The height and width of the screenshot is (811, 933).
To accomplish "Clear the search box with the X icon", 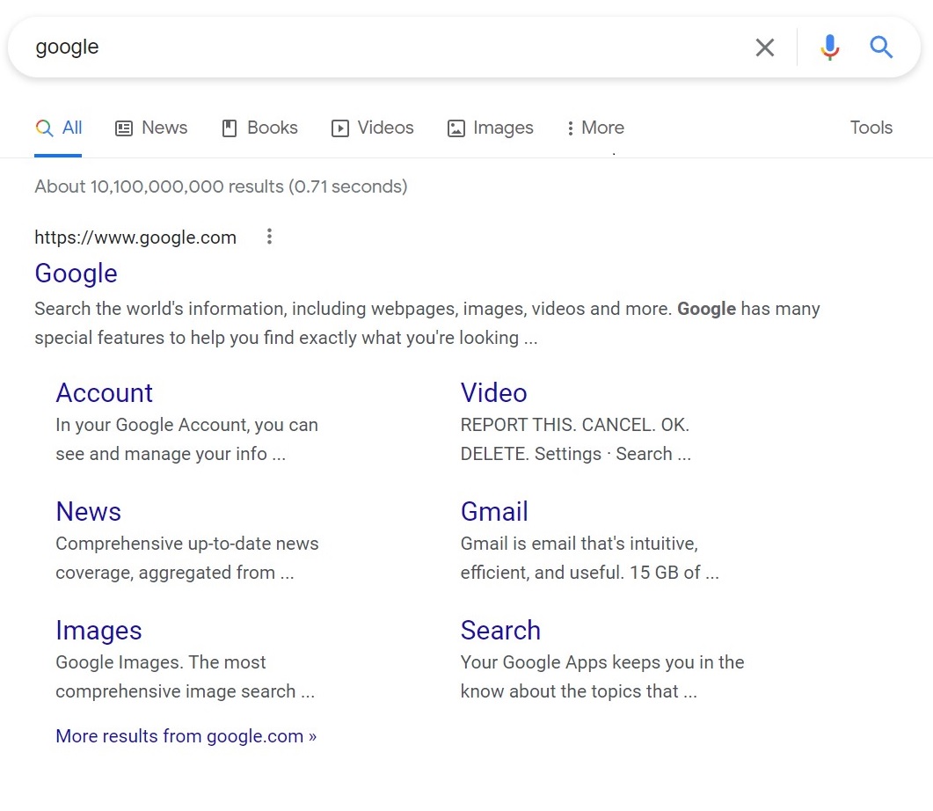I will click(x=765, y=47).
